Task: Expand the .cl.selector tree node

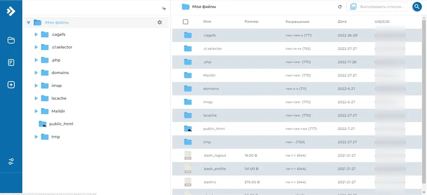Action: [x=36, y=47]
